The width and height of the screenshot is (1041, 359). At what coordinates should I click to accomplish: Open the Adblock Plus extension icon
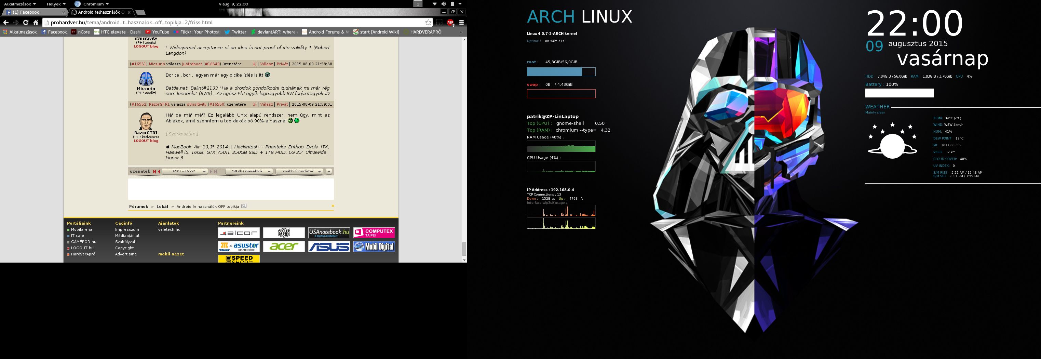[450, 23]
